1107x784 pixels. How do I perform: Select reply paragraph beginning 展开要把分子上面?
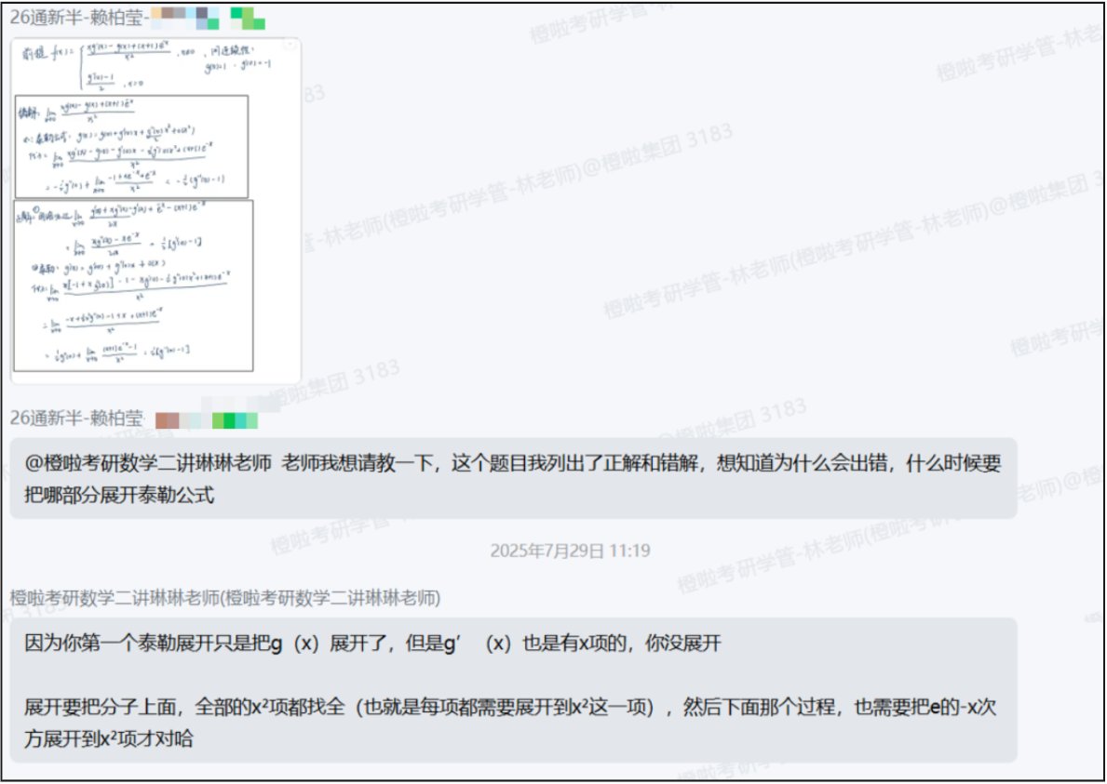510,723
